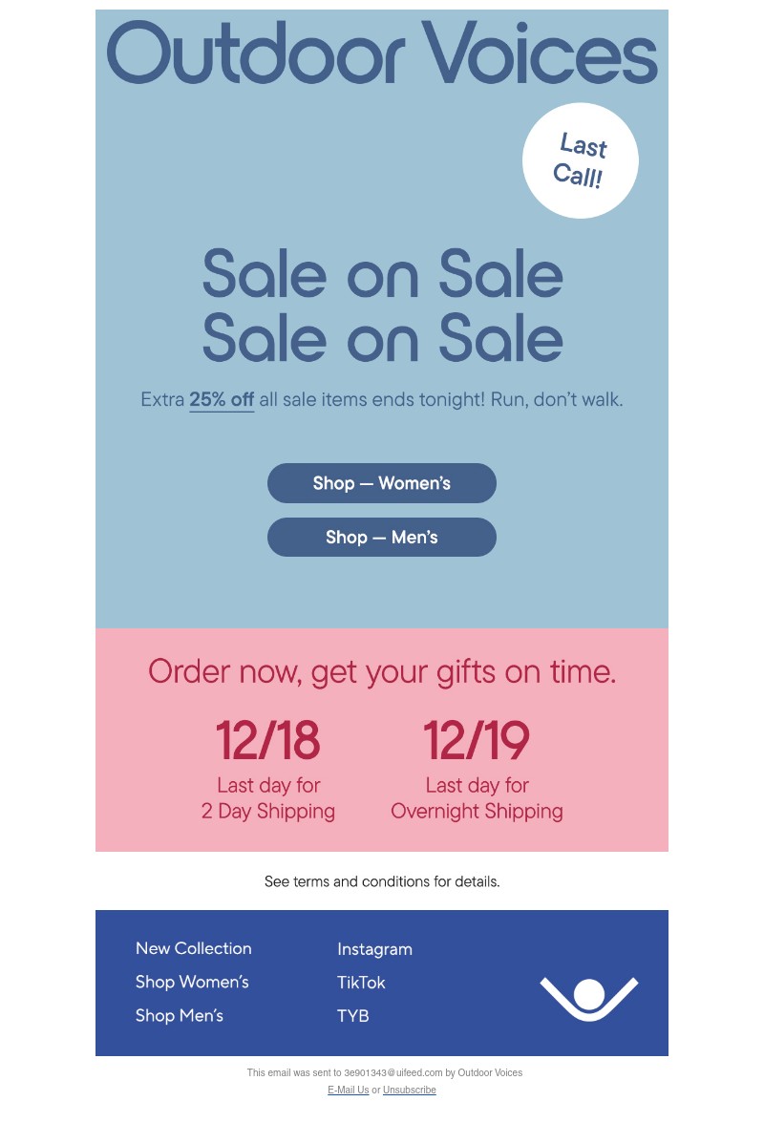
Task: Visit TYB via the footer link
Action: [352, 1016]
